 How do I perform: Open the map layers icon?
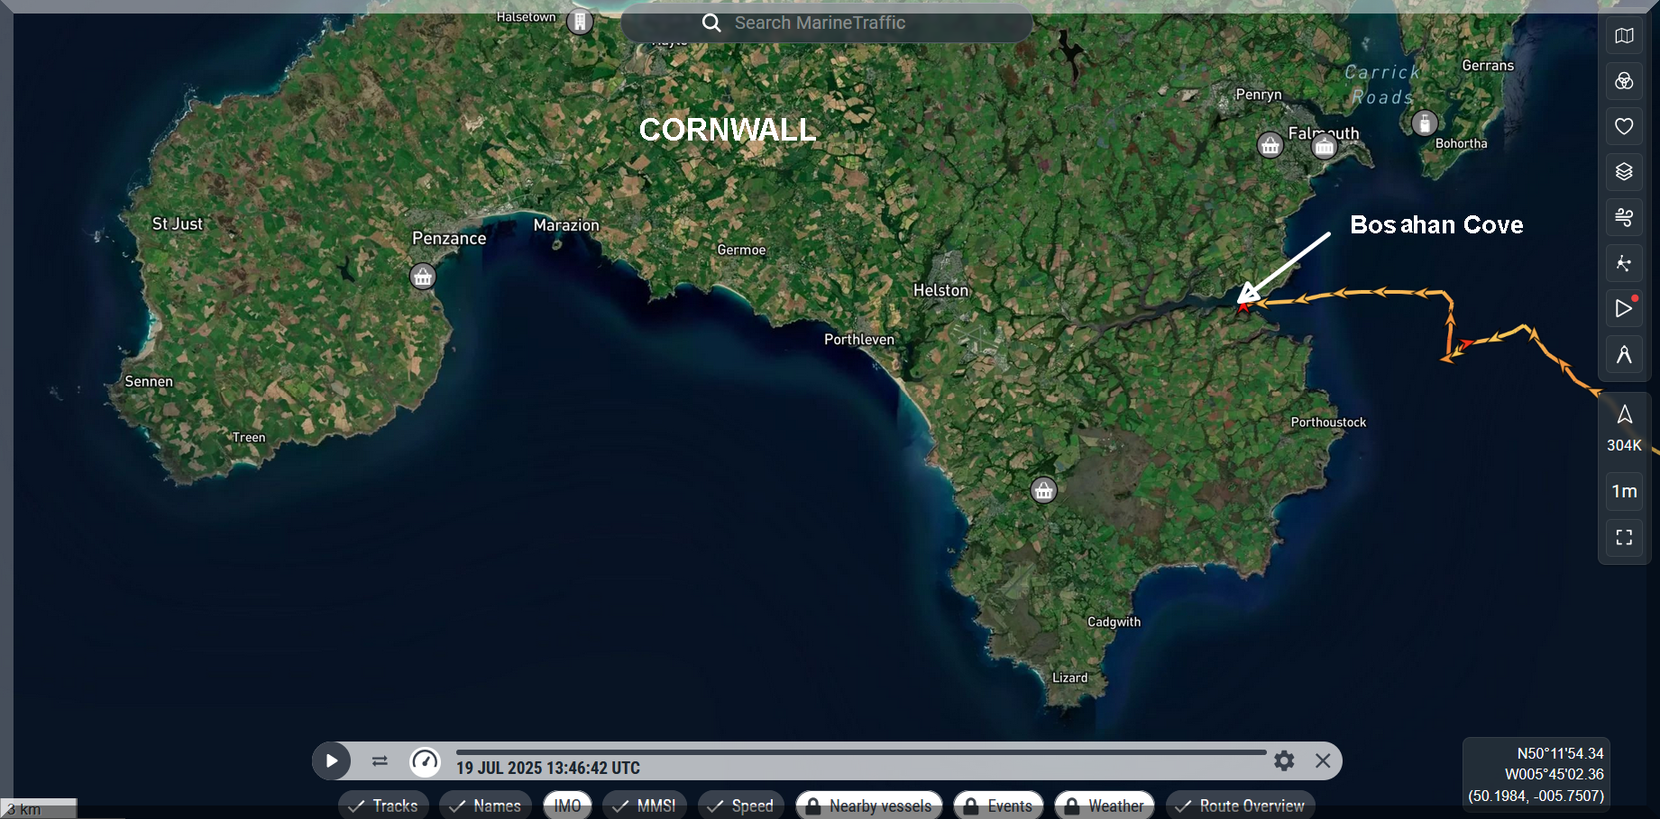pyautogui.click(x=1624, y=172)
